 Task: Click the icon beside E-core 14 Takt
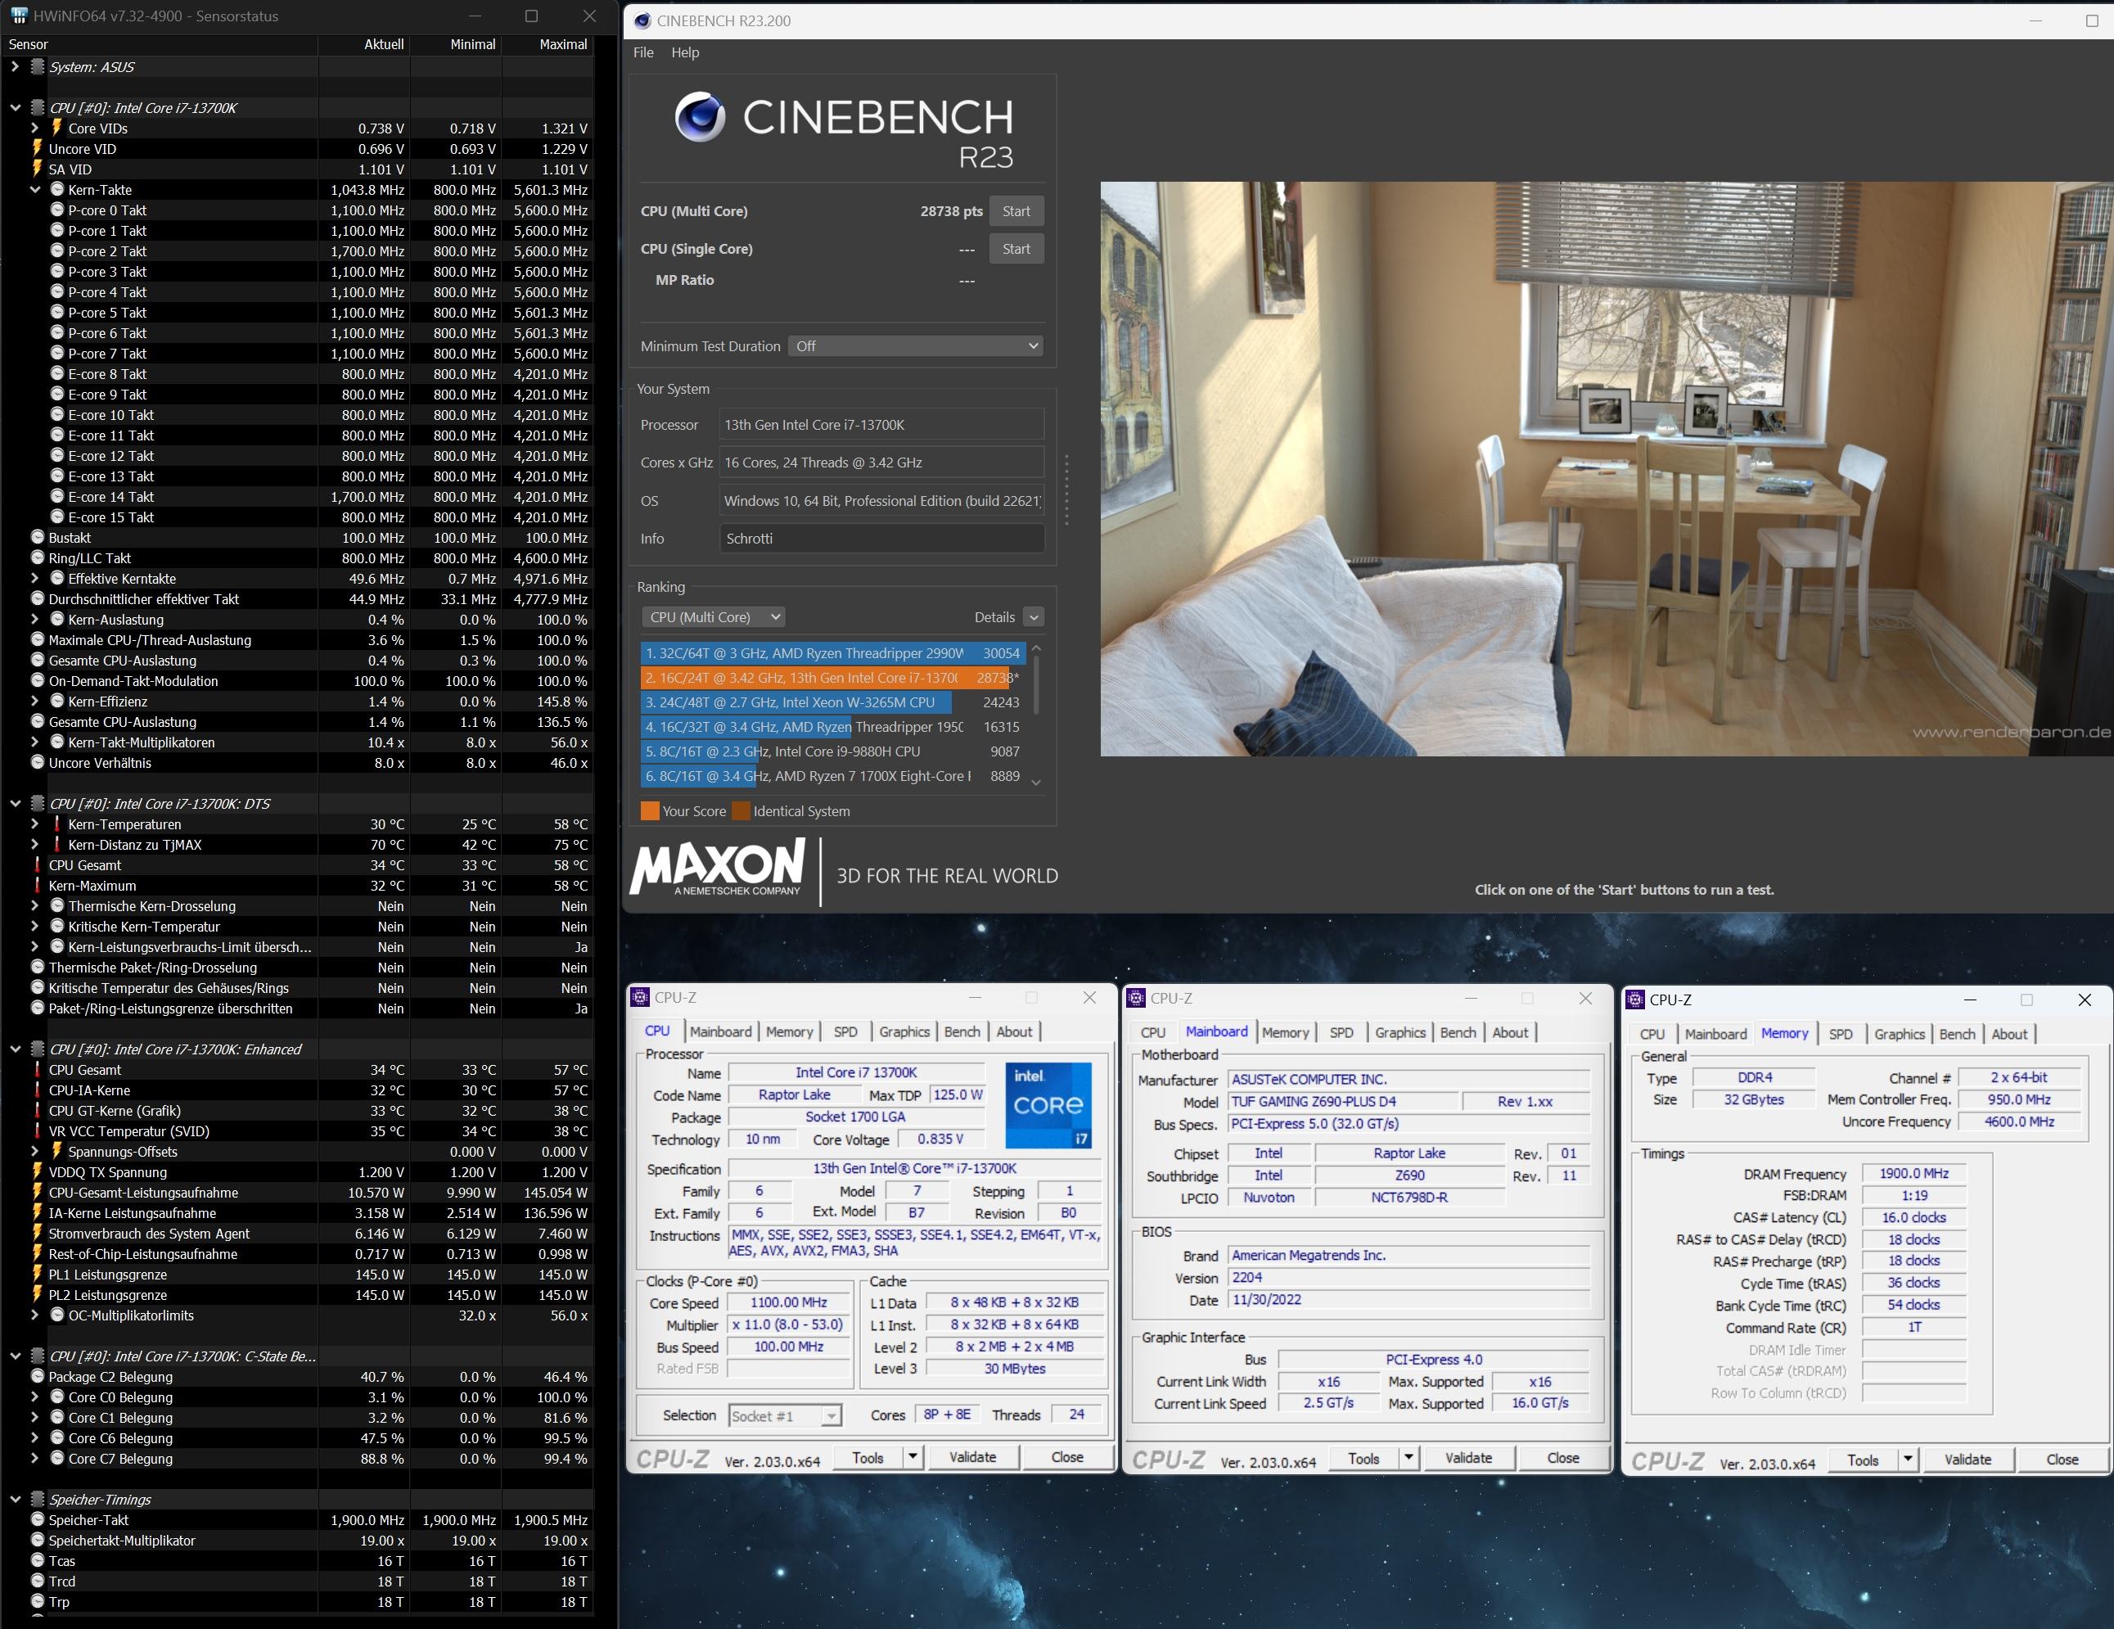[x=57, y=497]
